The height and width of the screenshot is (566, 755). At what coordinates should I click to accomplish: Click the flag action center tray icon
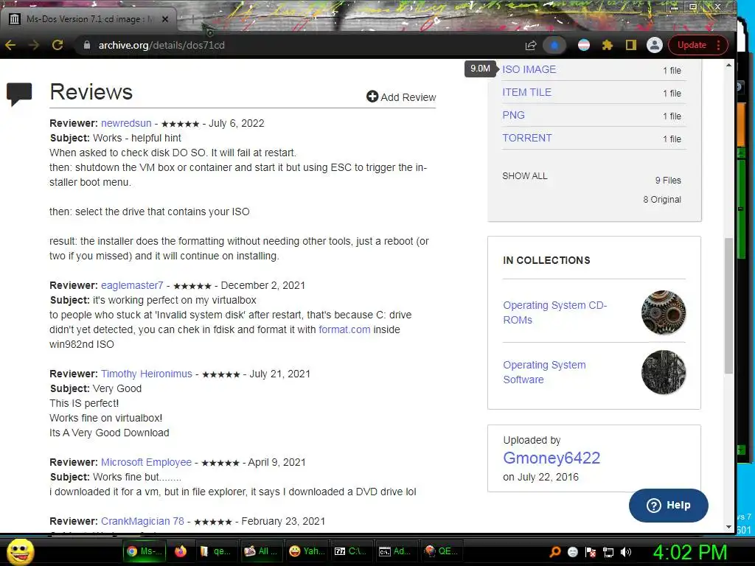click(591, 552)
